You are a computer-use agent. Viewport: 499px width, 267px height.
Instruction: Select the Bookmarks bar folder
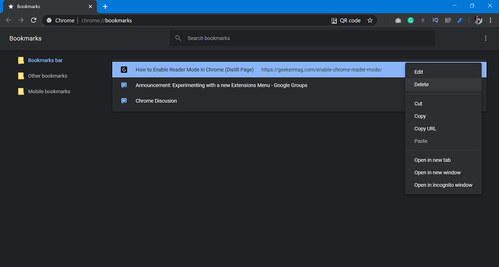point(45,60)
